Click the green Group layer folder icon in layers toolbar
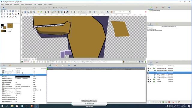The height and width of the screenshot is (108, 192). (x=163, y=102)
